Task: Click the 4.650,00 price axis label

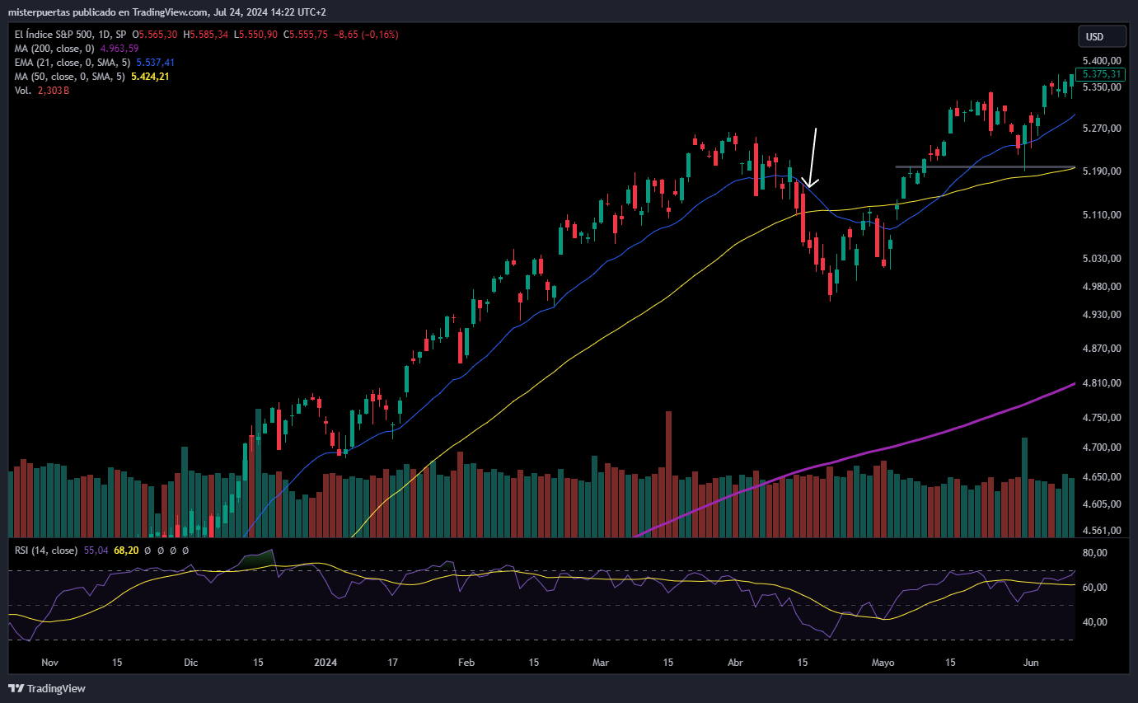Action: (1103, 477)
